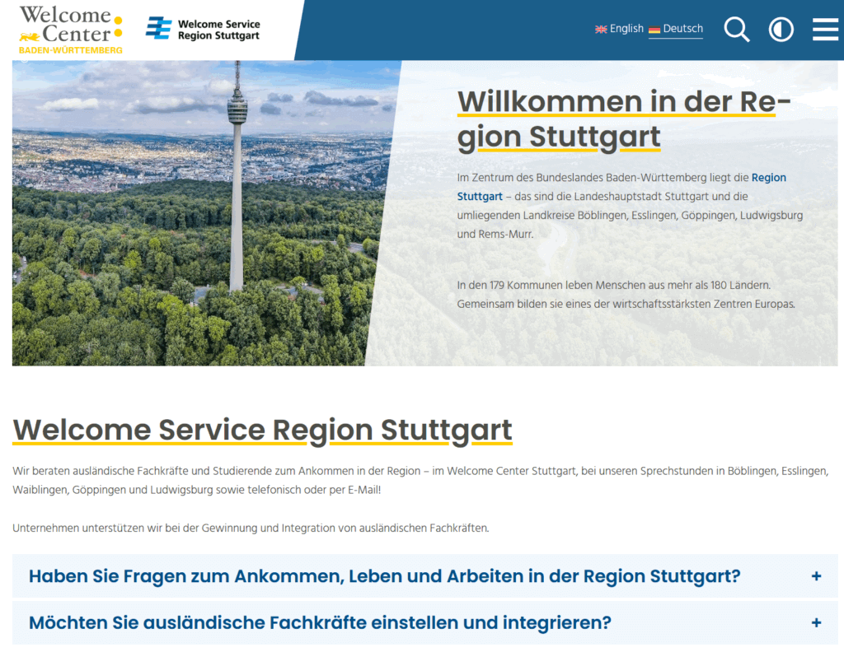Click plus icon on 'Möchten Sie ausländische' row
The height and width of the screenshot is (666, 844).
(816, 623)
